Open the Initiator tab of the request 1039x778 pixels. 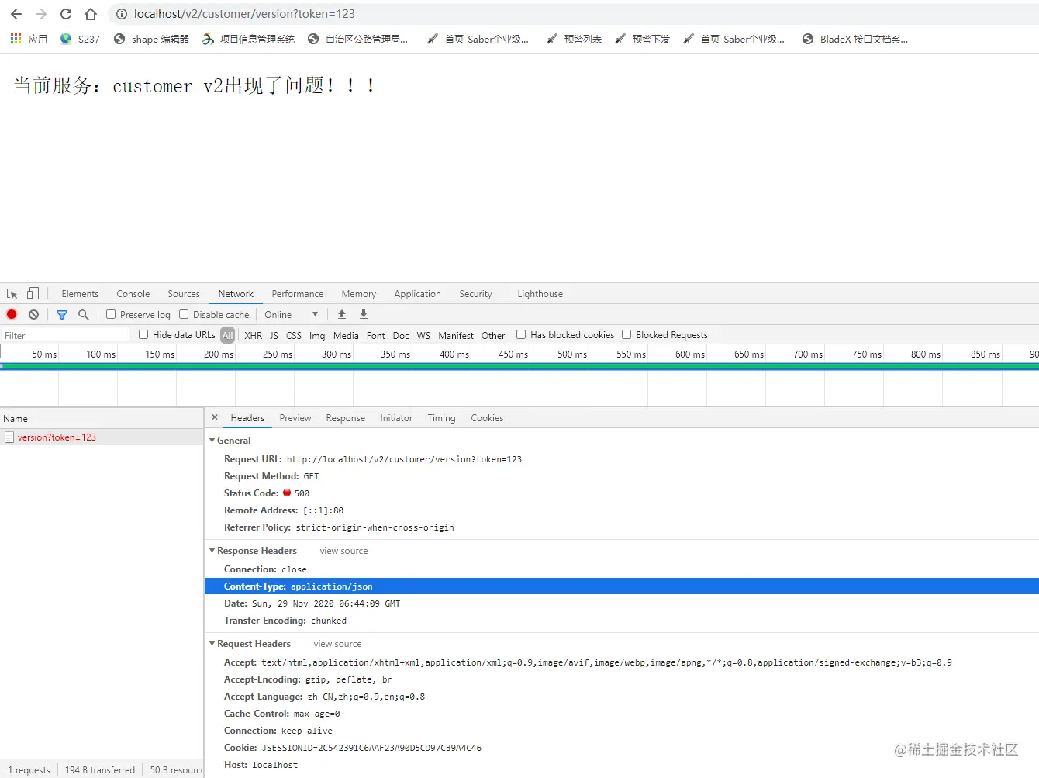pyautogui.click(x=396, y=418)
